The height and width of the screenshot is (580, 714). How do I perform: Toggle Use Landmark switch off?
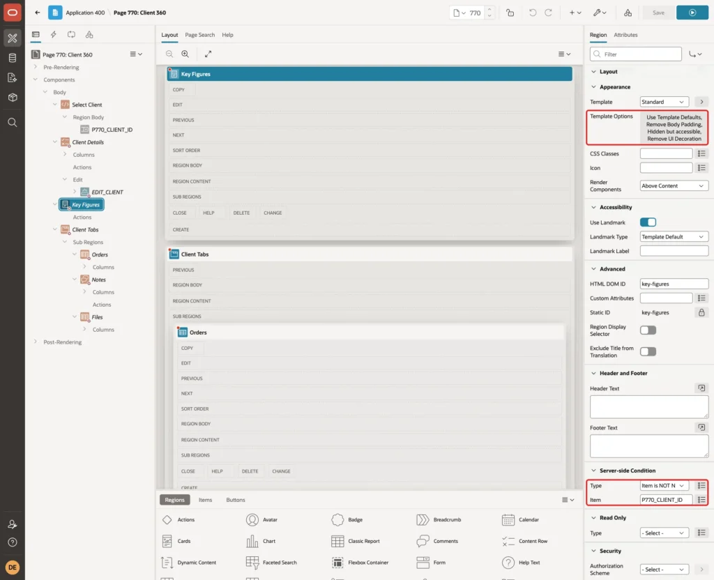coord(648,222)
